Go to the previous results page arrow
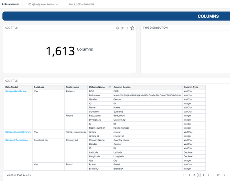Screen dimensions: 230x181 (x=183, y=175)
